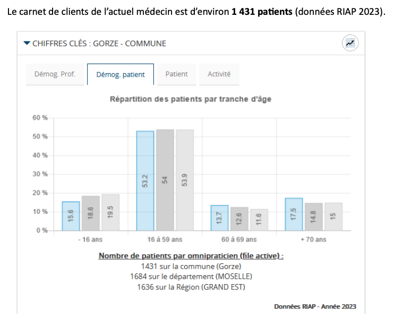Open the Patient tab
394x327 pixels.
click(176, 74)
